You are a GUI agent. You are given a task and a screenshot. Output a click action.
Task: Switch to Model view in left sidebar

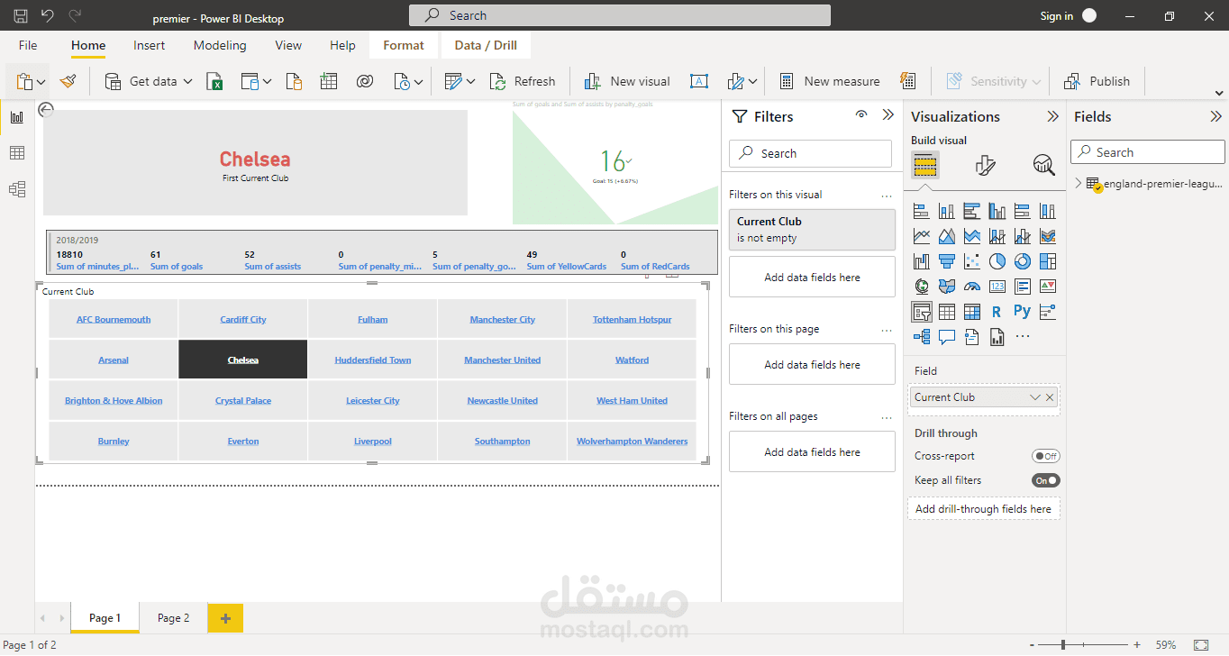(17, 189)
